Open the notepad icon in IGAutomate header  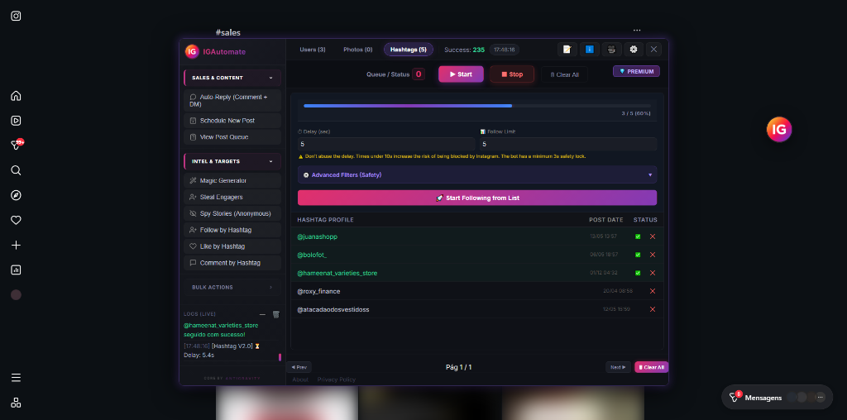(567, 49)
